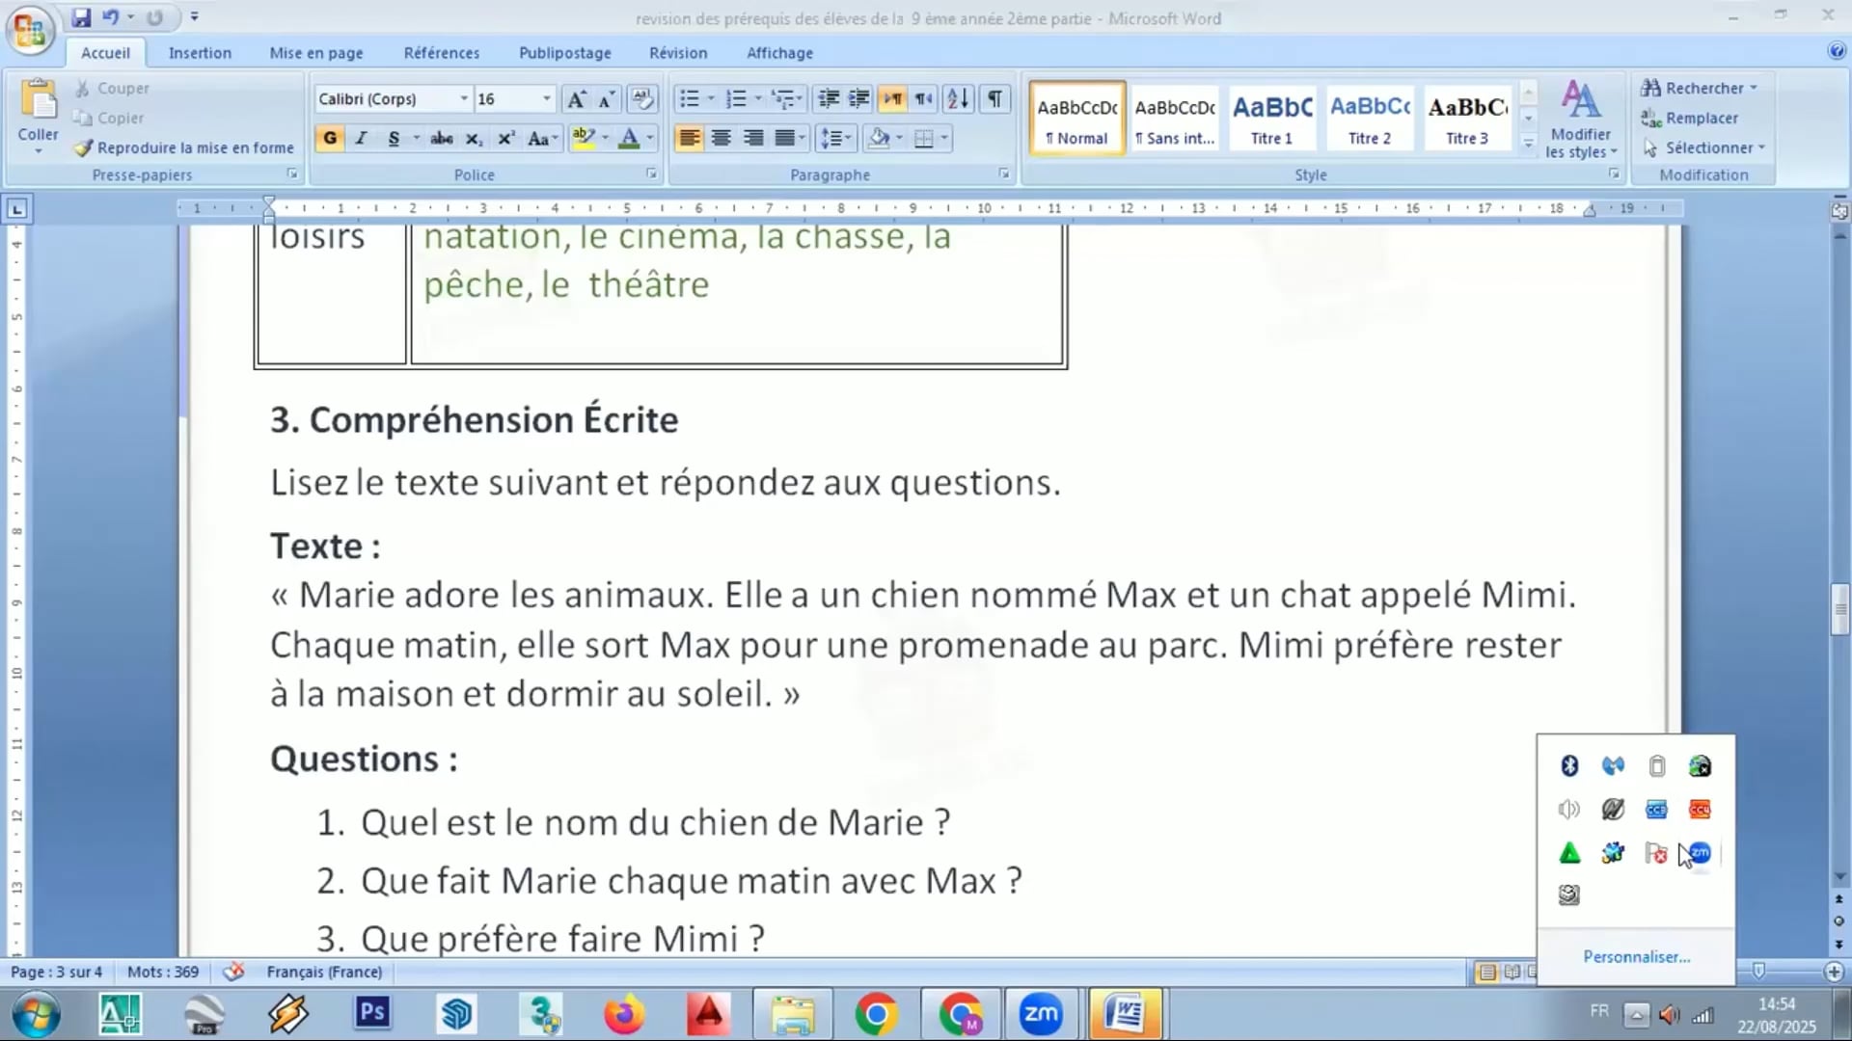Open the font size dropdown

546,98
